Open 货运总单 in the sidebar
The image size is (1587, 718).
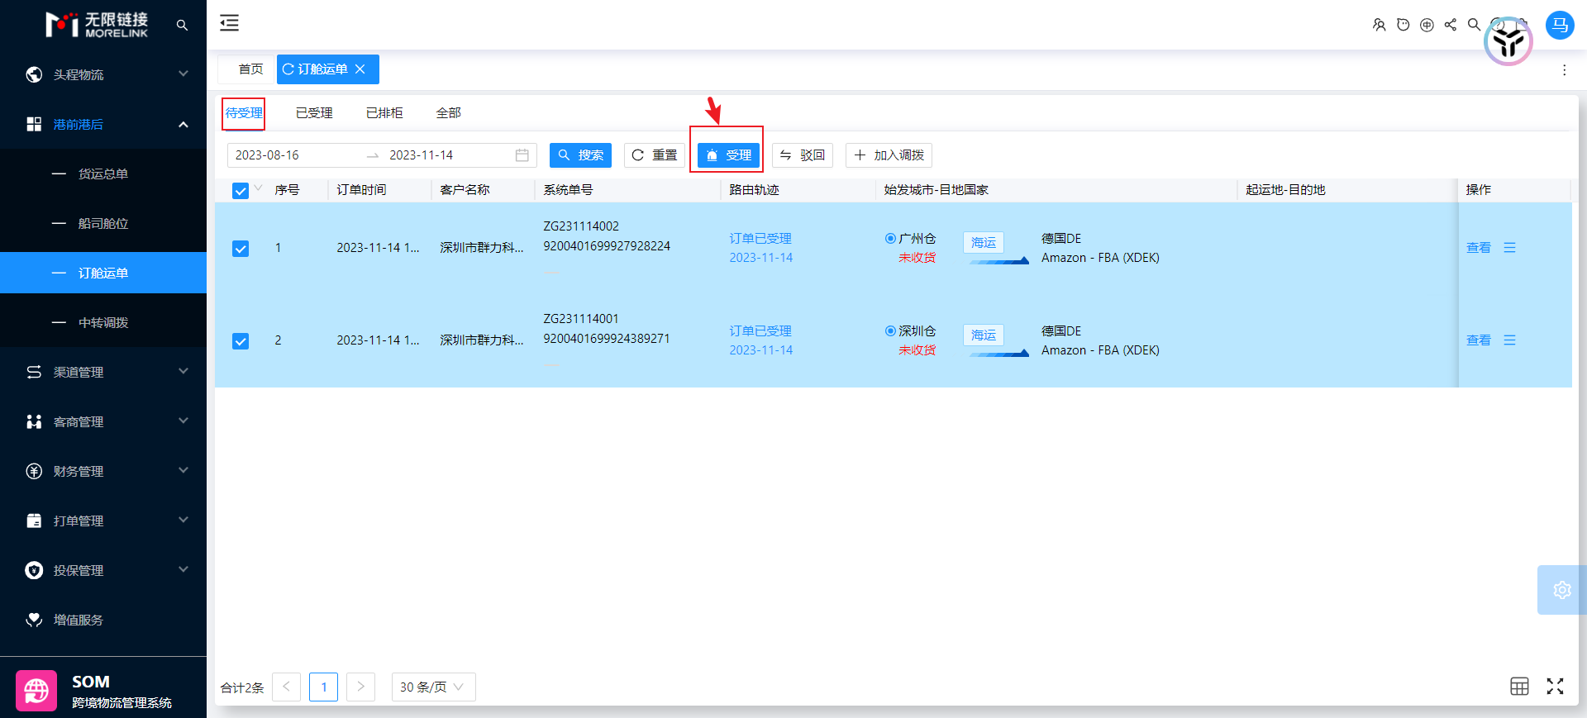click(103, 174)
